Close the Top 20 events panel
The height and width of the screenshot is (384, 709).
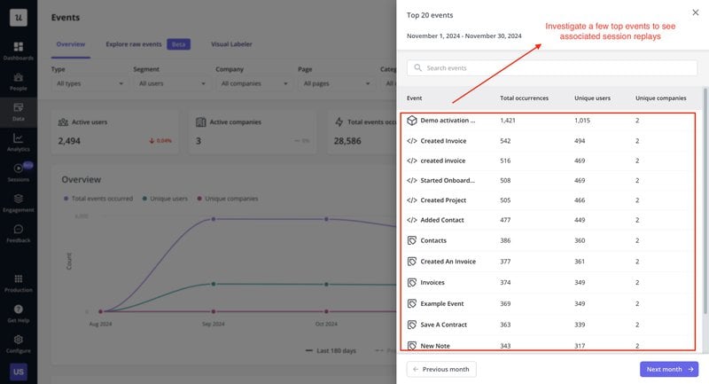(695, 12)
